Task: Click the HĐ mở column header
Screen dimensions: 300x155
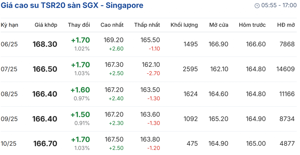Action: 286,25
